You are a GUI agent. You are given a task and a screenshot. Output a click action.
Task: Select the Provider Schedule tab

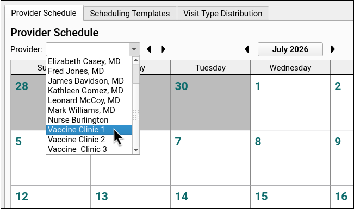pos(44,13)
